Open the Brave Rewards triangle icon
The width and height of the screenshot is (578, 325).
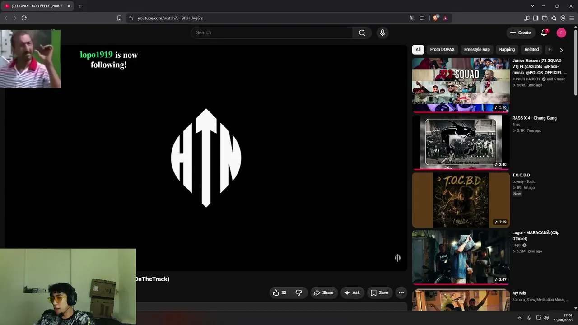coord(445,18)
